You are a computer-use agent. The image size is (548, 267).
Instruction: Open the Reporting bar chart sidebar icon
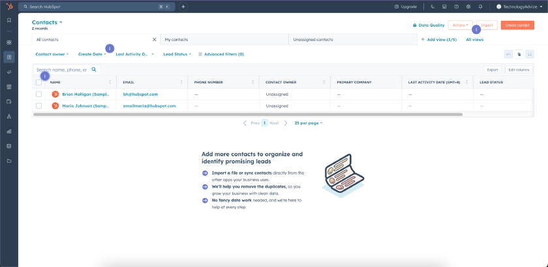9,132
